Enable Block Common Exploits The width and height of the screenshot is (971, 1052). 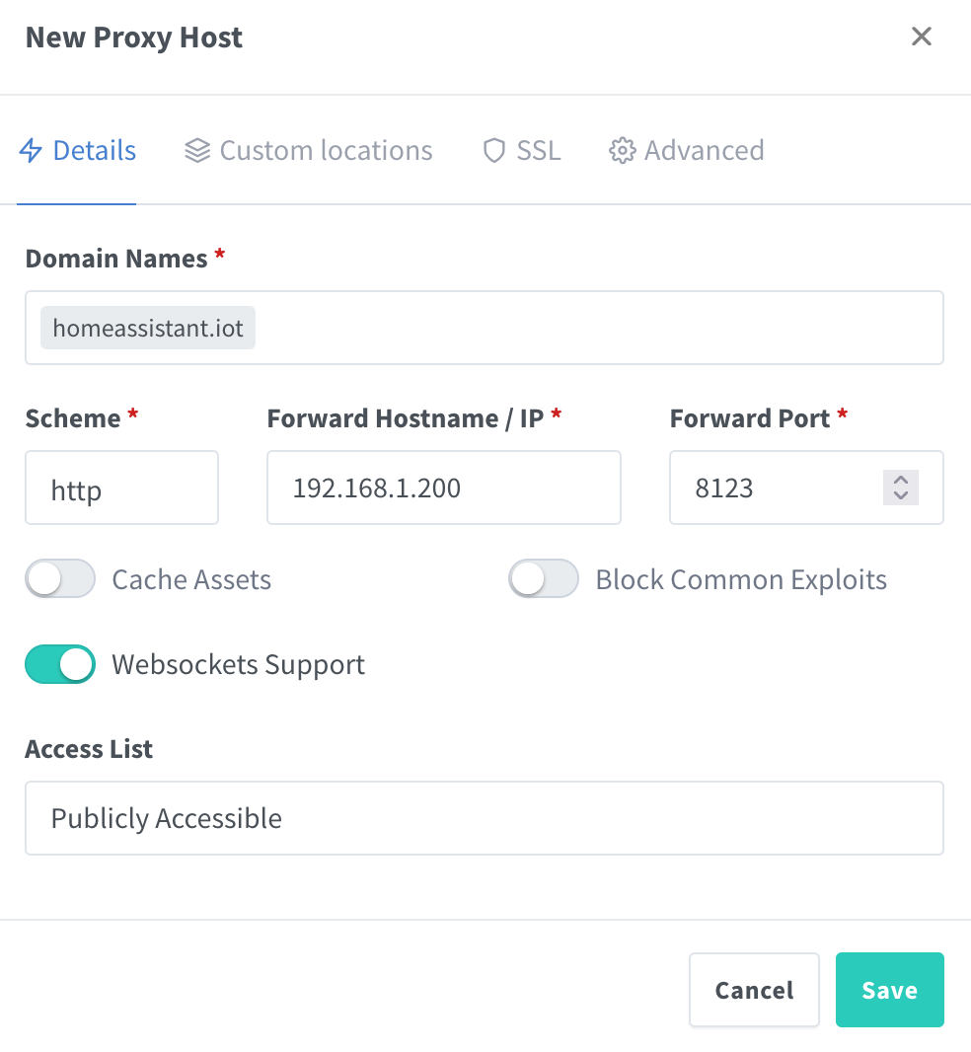click(x=543, y=578)
